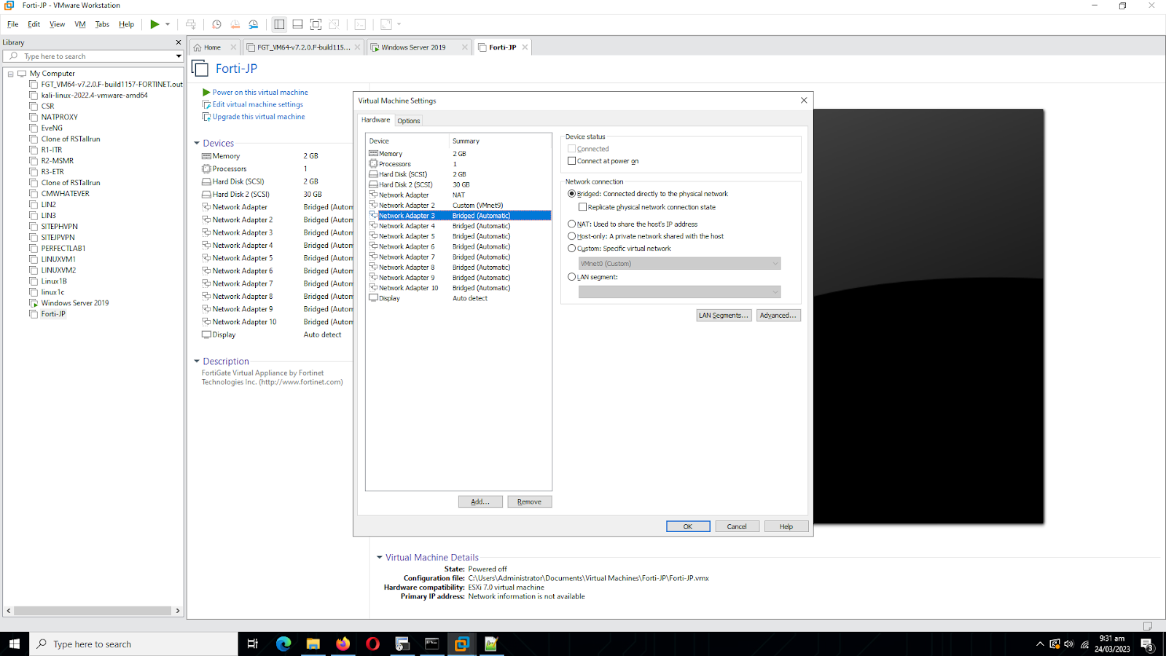Screen dimensions: 1166x656
Task: Select Custom specific virtual network radio
Action: [571, 249]
